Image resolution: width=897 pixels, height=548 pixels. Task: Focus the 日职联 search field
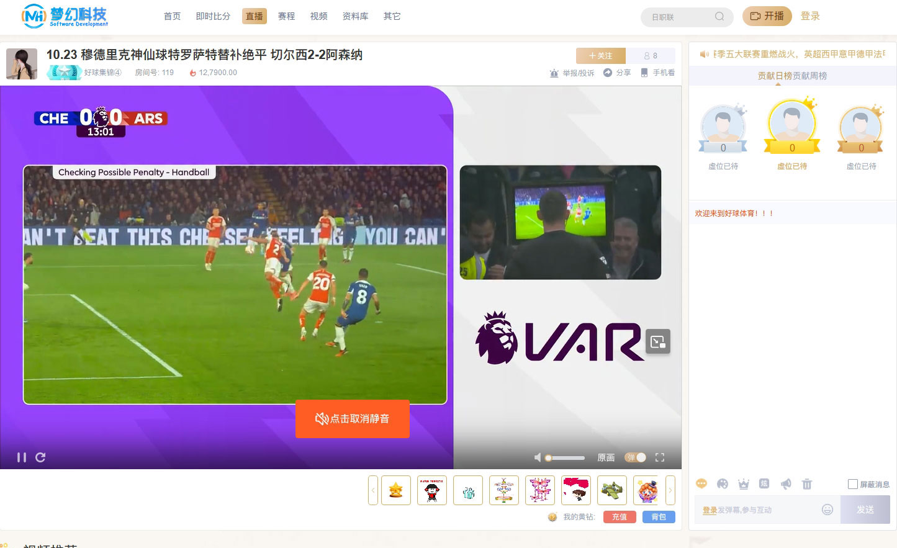click(680, 17)
